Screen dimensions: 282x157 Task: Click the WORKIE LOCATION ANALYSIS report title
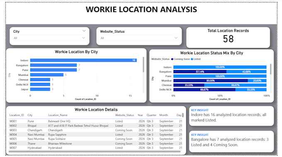(141, 10)
